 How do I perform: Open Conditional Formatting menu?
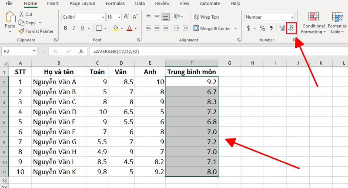313,23
